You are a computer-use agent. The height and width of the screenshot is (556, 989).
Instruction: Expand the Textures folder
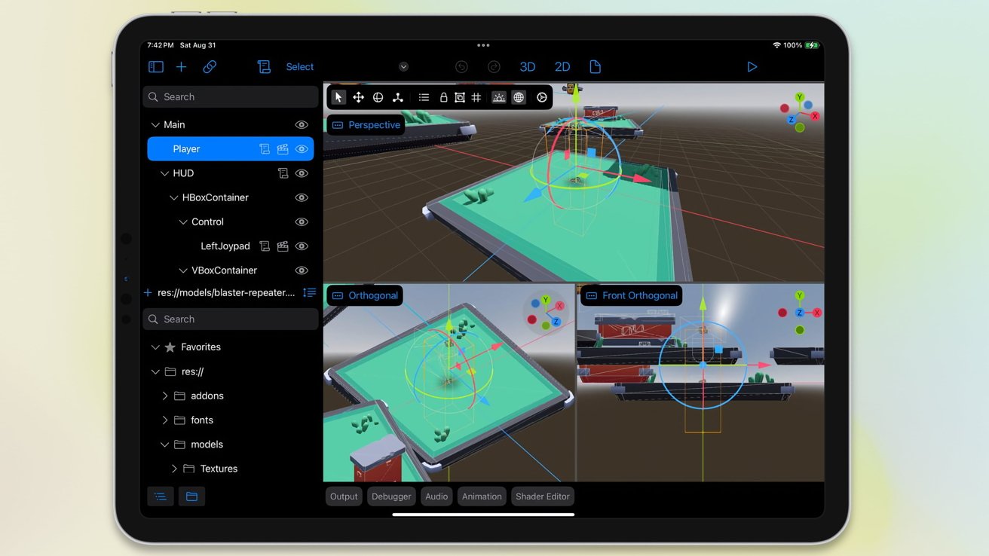coord(174,469)
